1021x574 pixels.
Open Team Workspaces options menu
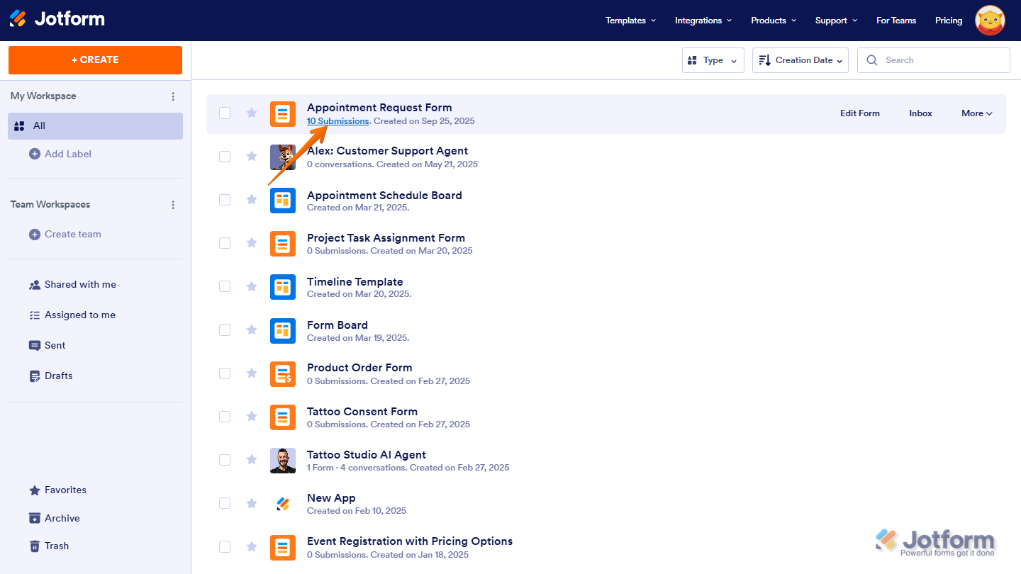pyautogui.click(x=173, y=205)
